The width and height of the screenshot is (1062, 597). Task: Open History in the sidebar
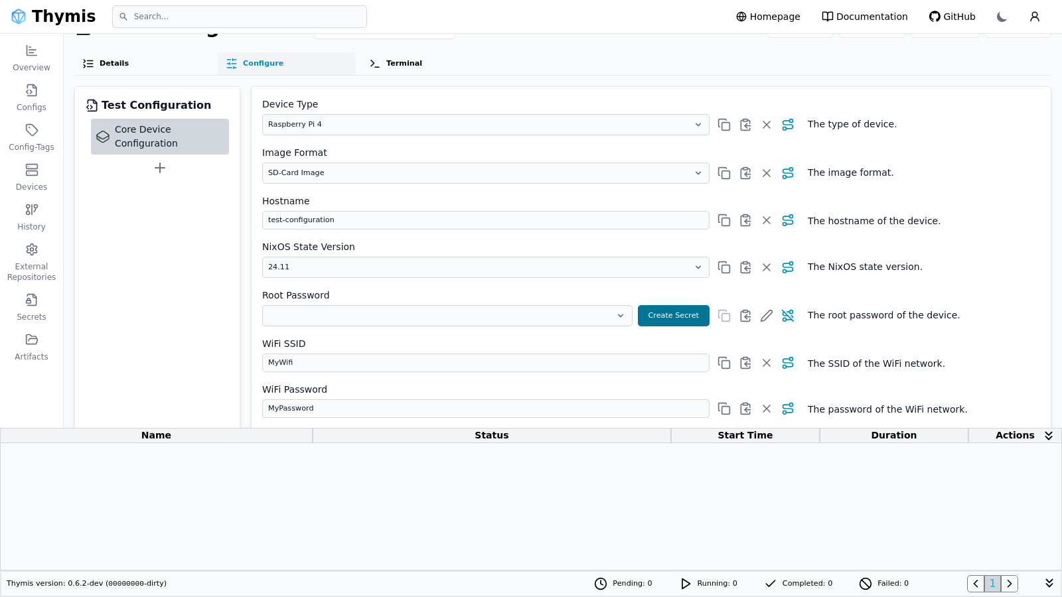[31, 218]
